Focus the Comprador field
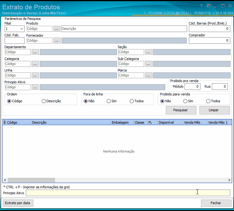The width and height of the screenshot is (234, 211). click(209, 40)
